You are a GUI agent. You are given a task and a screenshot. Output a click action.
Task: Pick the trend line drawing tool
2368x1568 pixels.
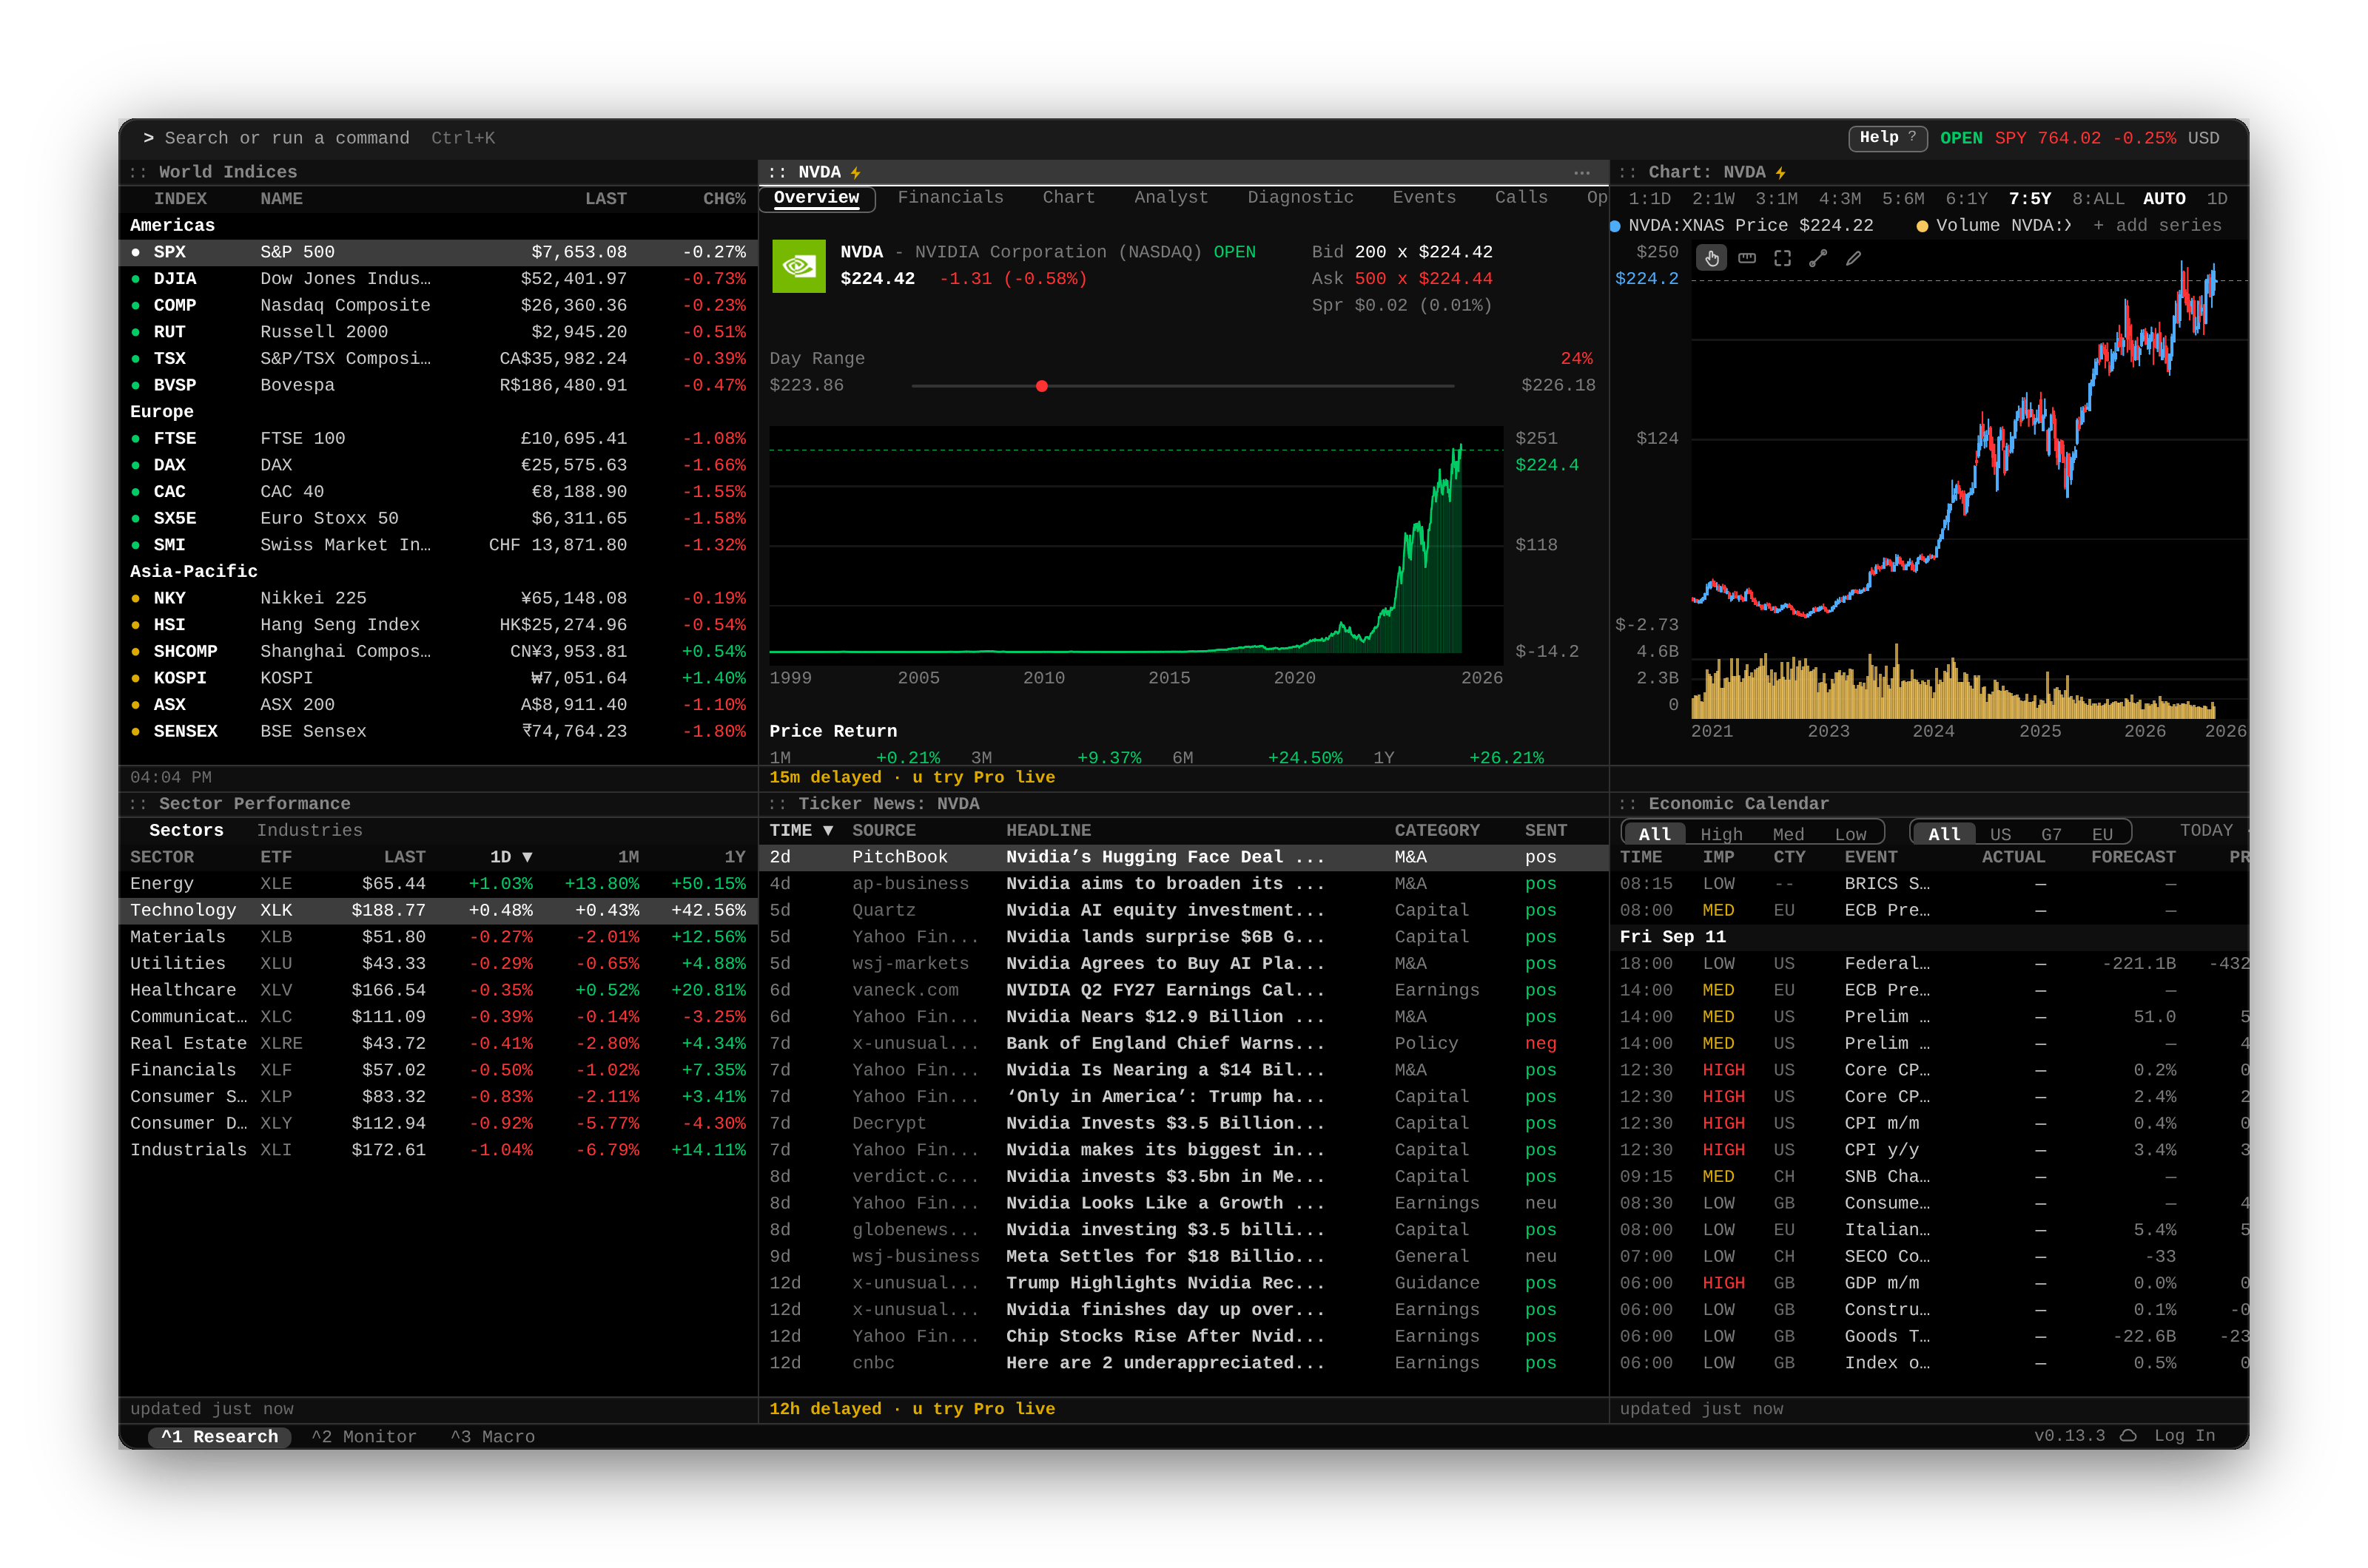(1817, 259)
